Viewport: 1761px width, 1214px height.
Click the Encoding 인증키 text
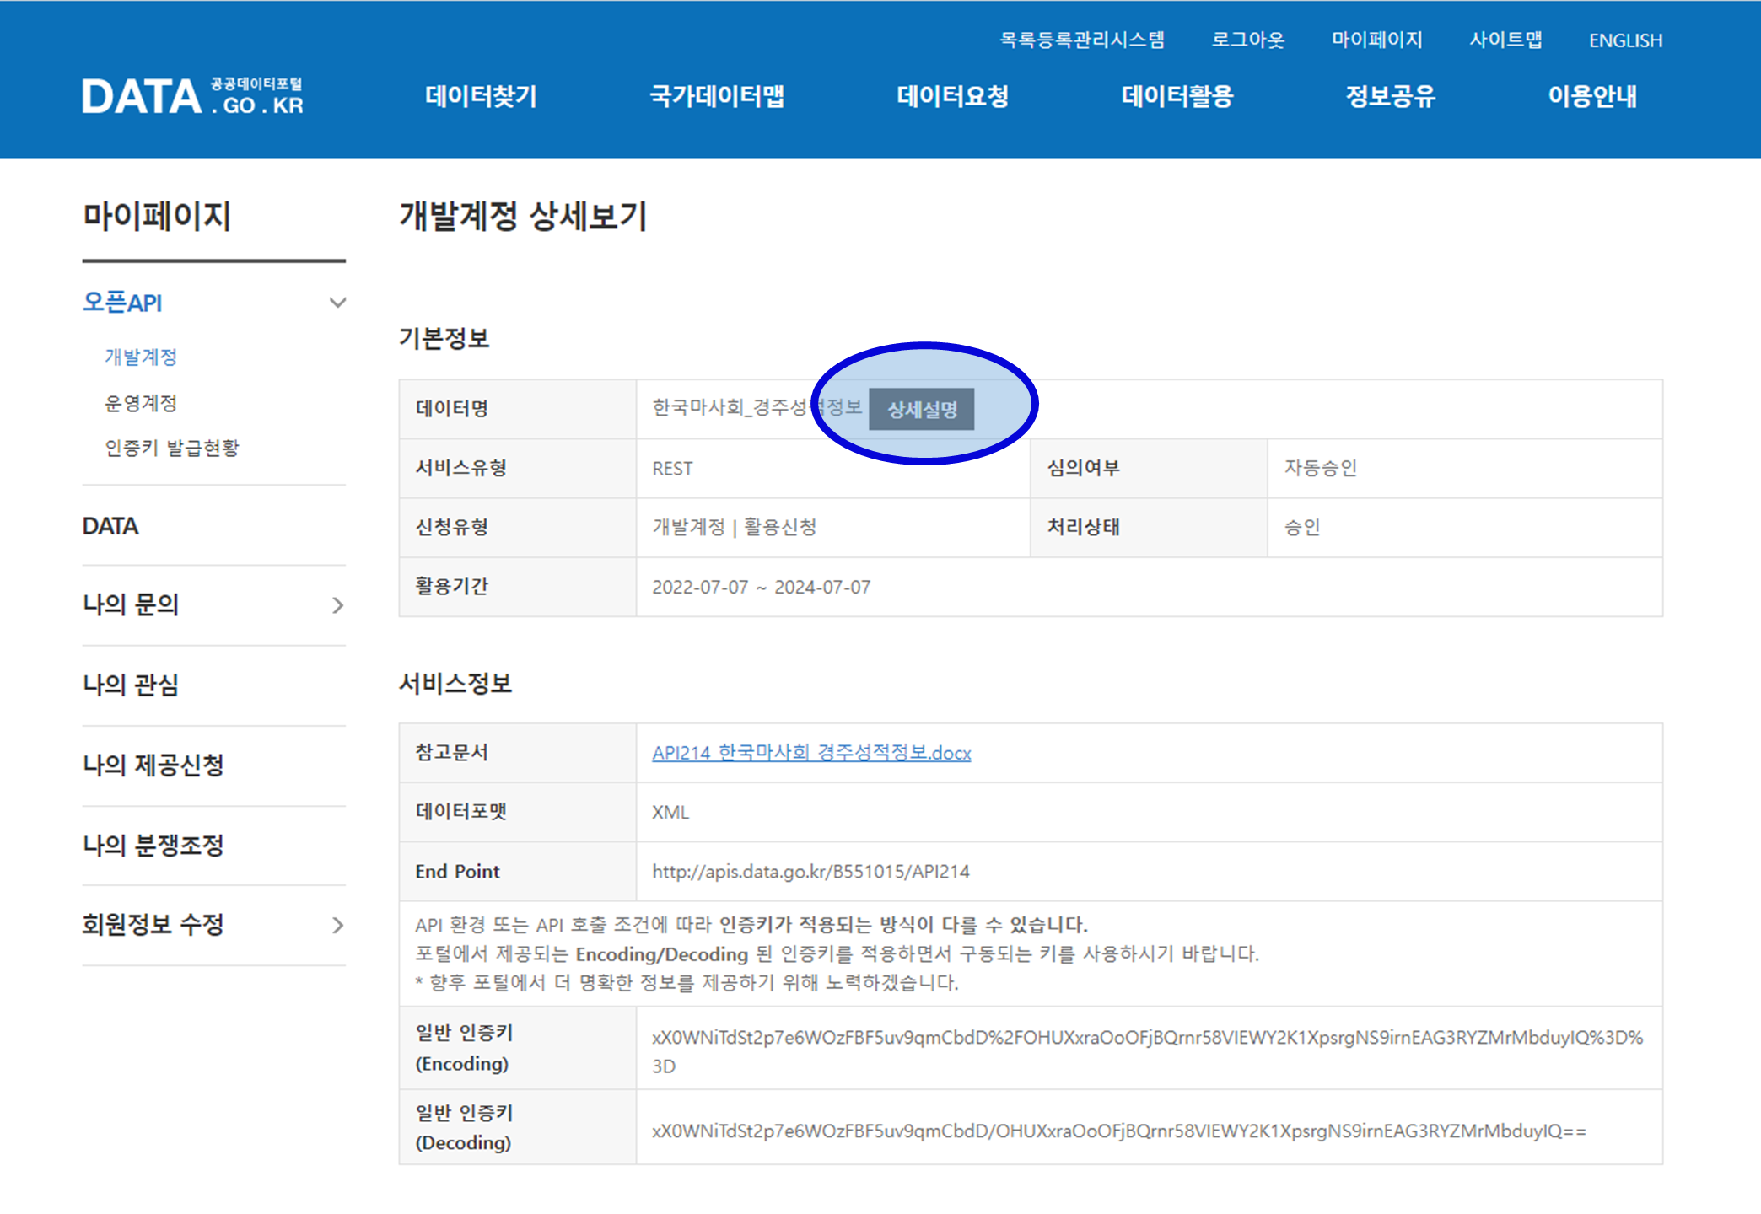click(1147, 1038)
